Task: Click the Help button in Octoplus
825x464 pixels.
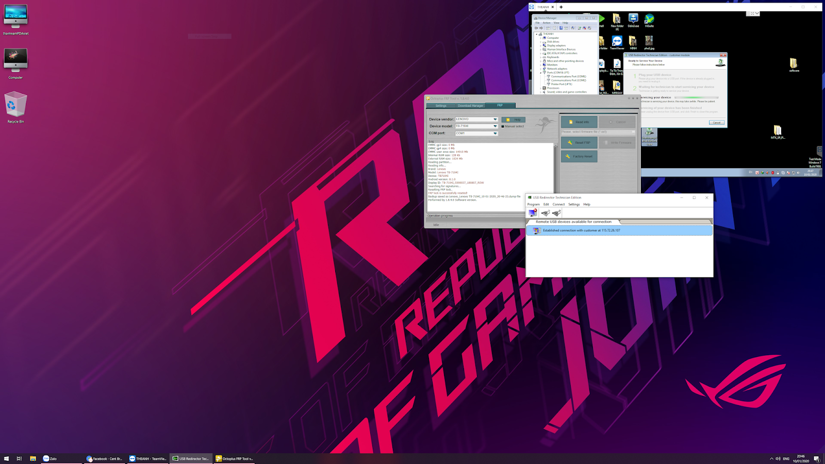Action: pos(513,120)
